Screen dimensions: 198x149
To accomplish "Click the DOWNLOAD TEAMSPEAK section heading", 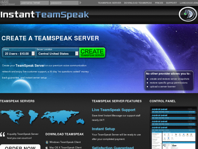I will click(65, 134).
